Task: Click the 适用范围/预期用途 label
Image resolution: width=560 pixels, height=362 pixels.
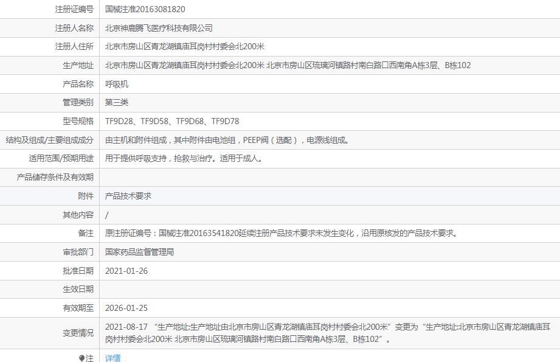Action: click(x=61, y=159)
